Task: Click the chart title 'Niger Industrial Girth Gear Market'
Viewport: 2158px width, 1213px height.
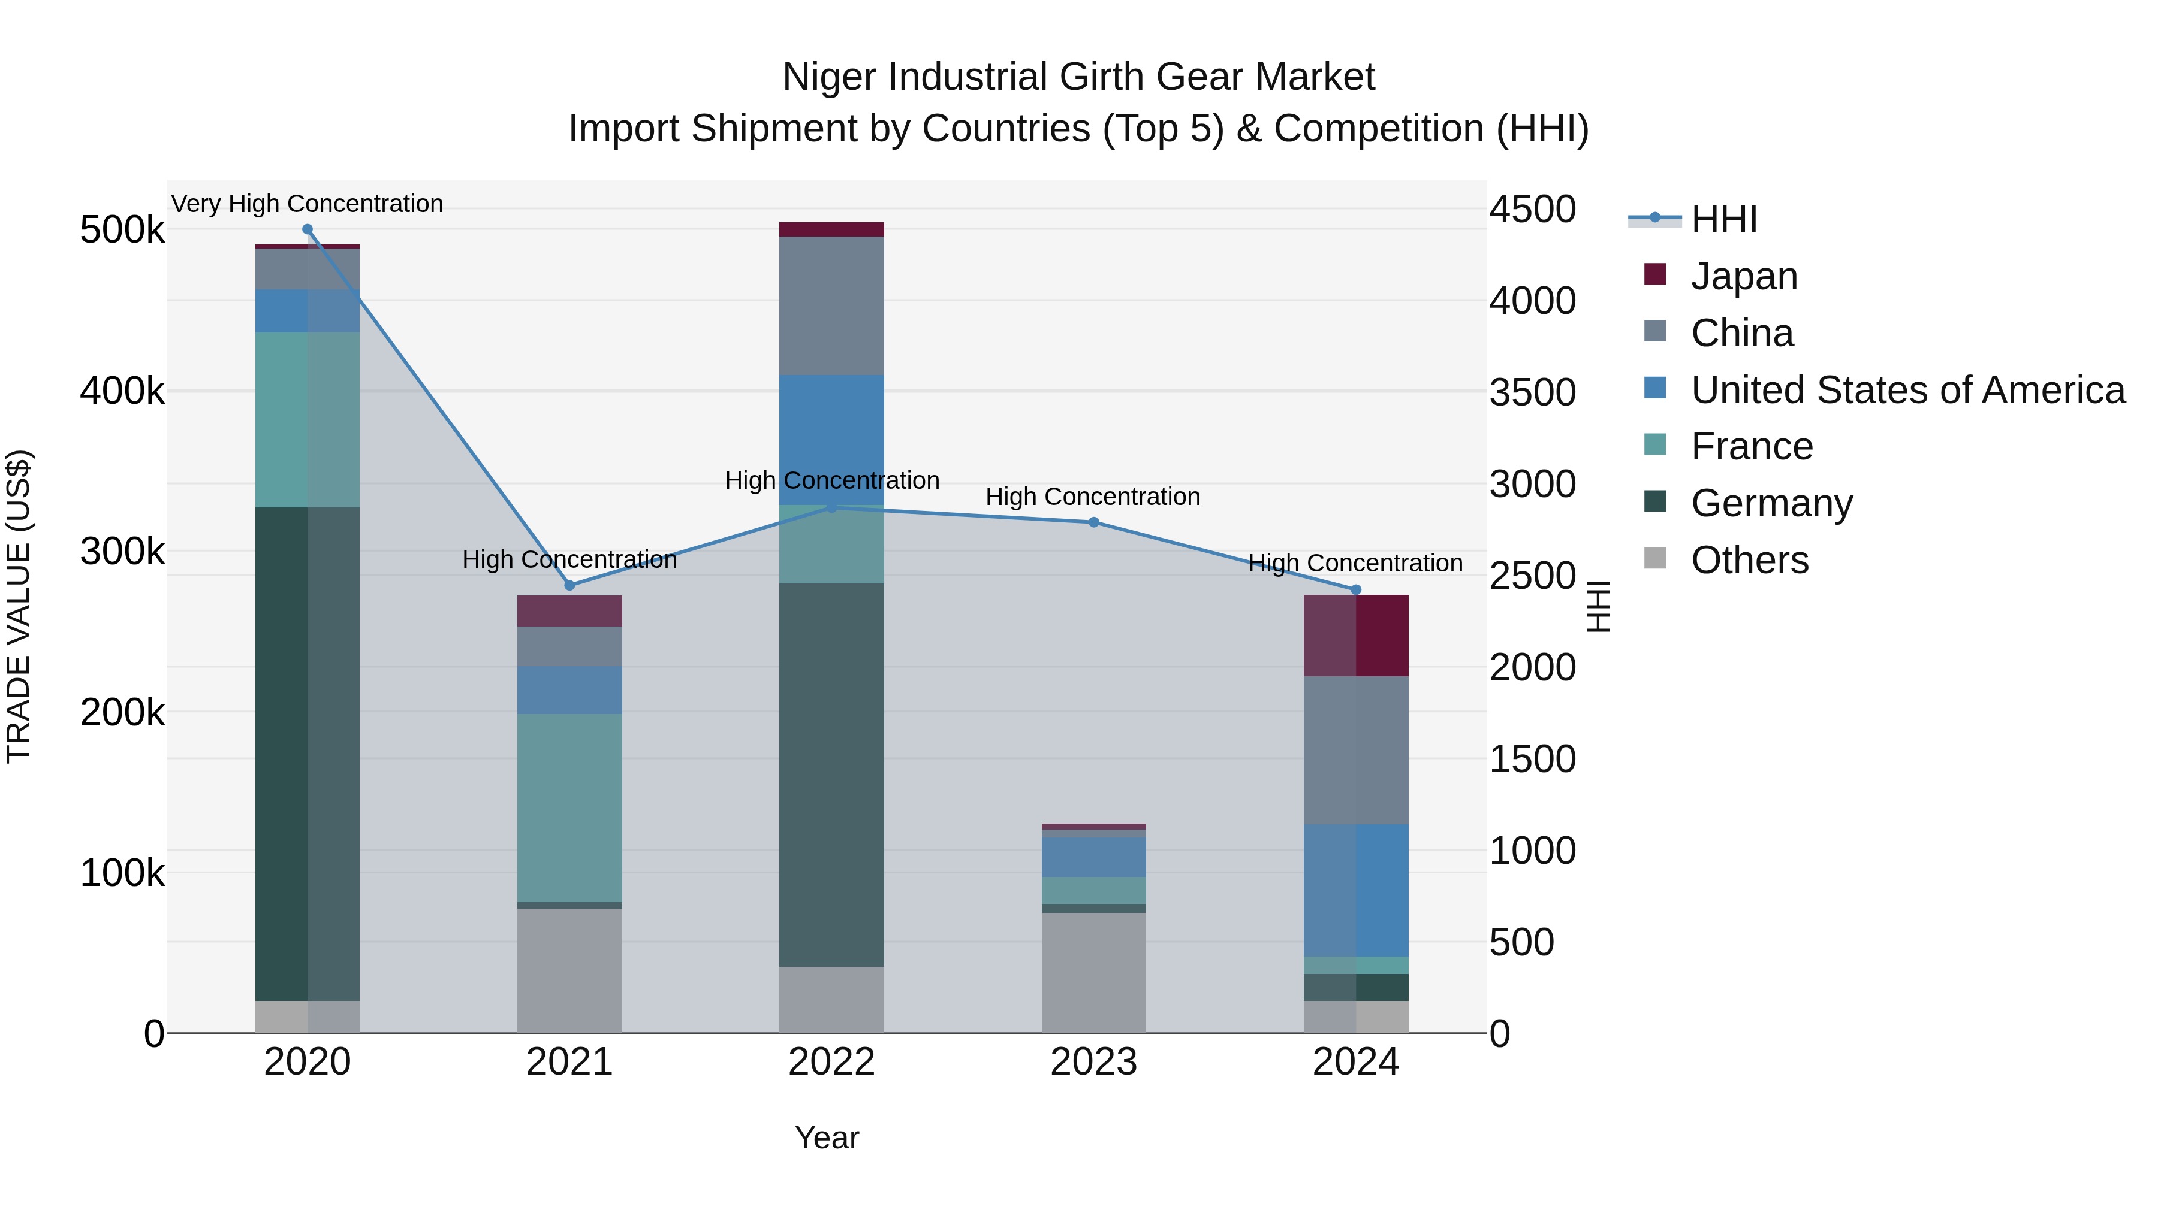Action: pos(1079,77)
